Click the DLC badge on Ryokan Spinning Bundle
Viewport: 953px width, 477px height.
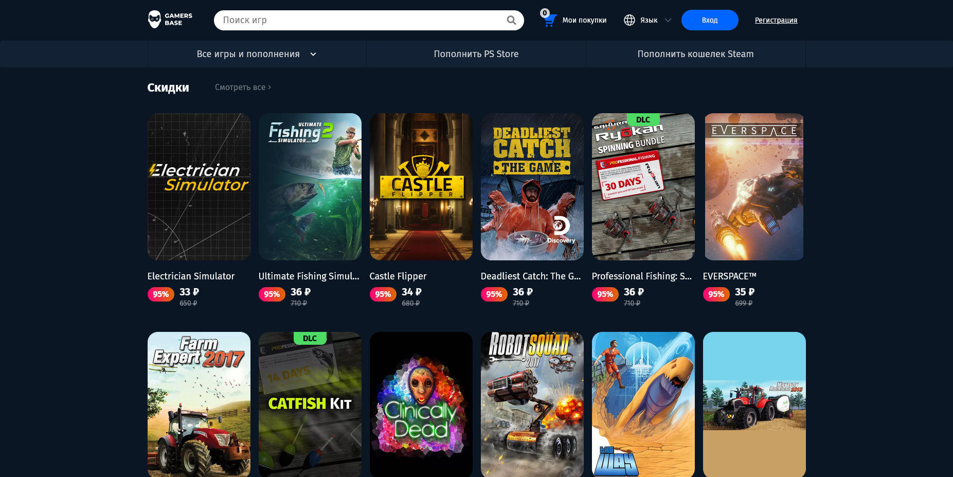[x=643, y=119]
